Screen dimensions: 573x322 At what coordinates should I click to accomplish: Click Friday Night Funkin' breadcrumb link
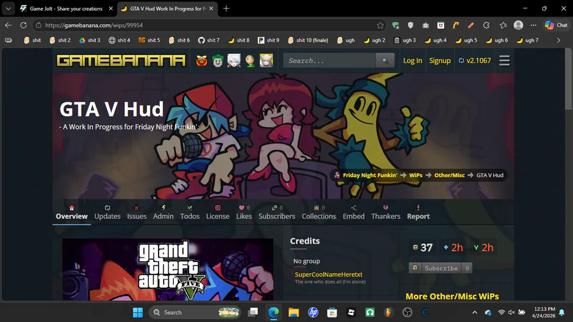[x=369, y=175]
